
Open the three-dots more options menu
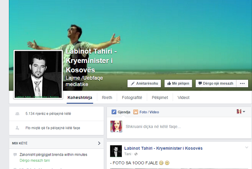[x=242, y=83]
